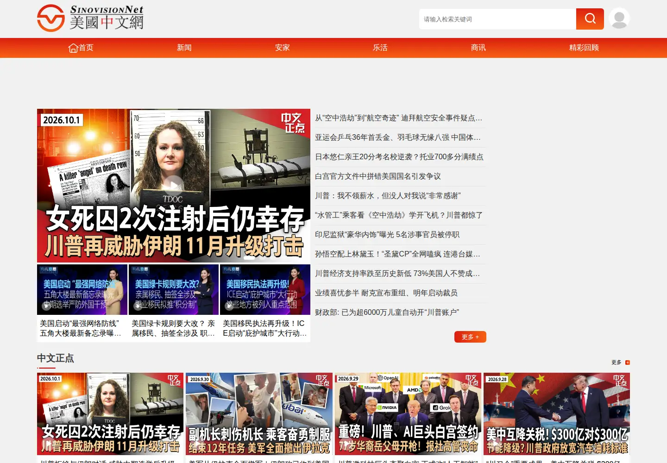This screenshot has width=667, height=463.
Task: Play the main 女死囚2次注射 featured video
Action: coord(174,186)
